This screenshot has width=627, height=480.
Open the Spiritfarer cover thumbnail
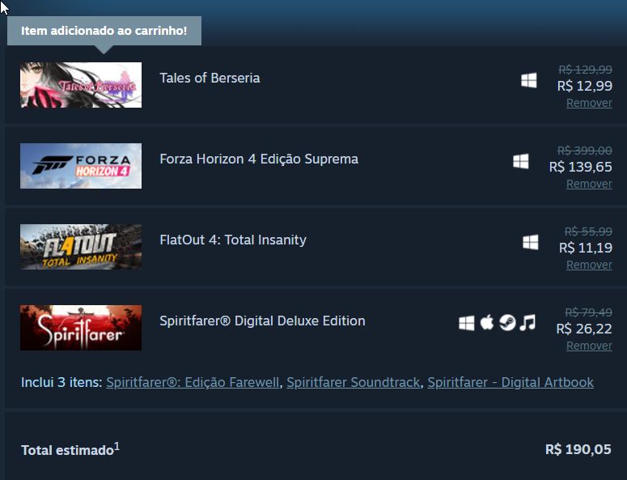pyautogui.click(x=81, y=328)
